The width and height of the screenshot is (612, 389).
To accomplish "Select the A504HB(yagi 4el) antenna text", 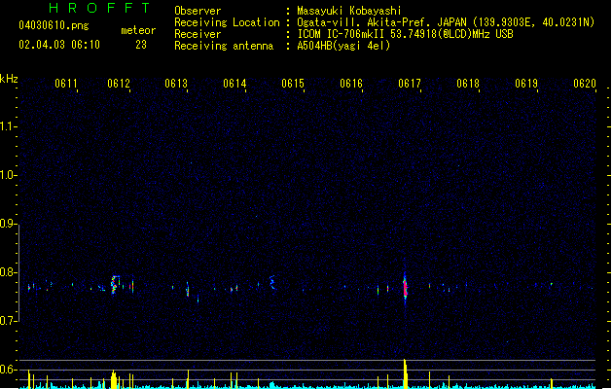I will click(x=343, y=46).
